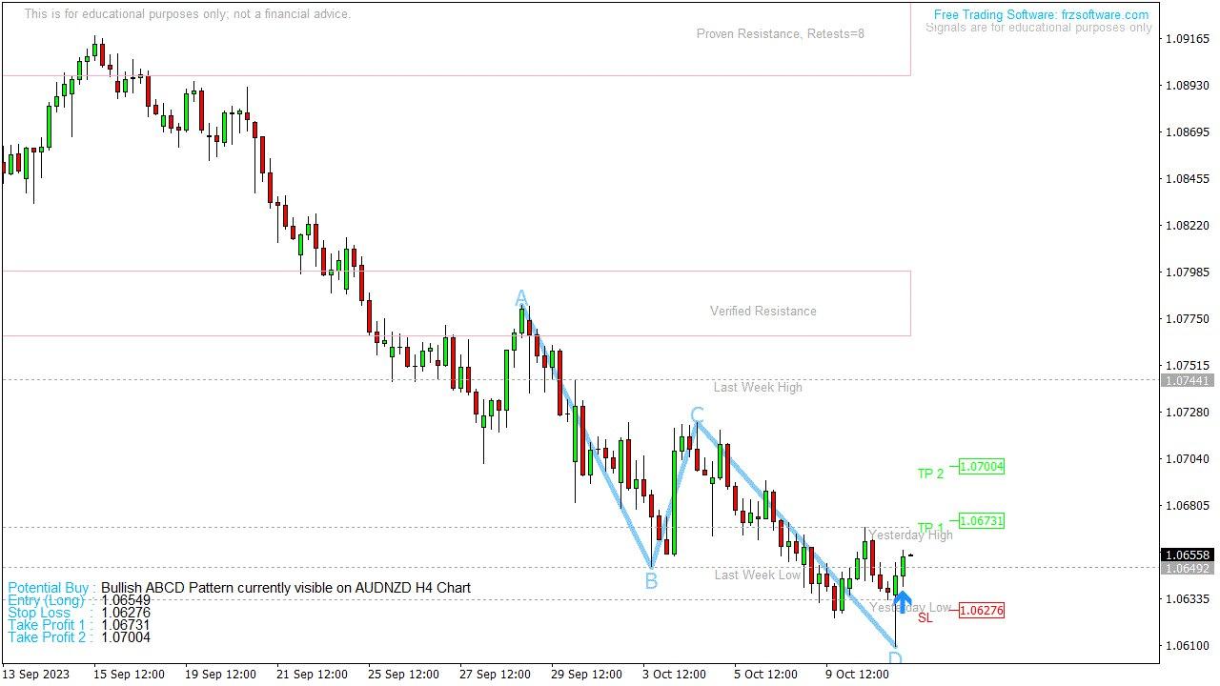
Task: Click the 1.07441 price axis tag
Action: [1187, 380]
